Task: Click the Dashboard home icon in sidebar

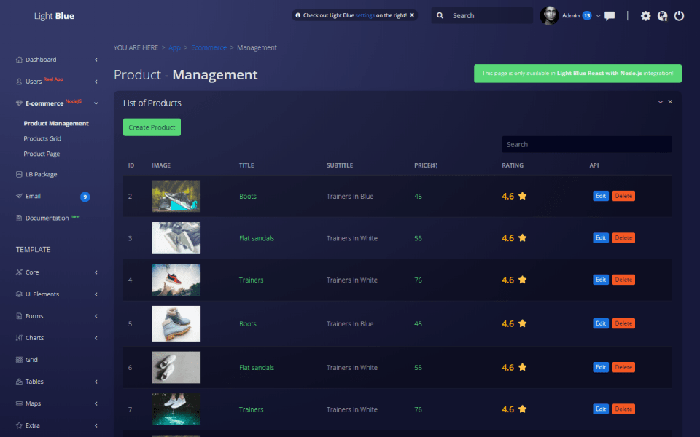Action: pos(19,60)
